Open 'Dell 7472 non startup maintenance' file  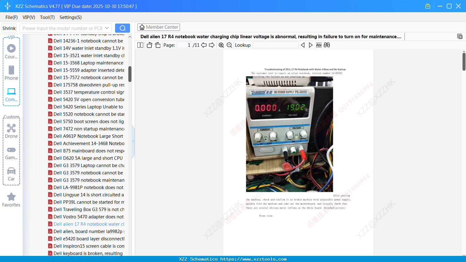[x=86, y=129]
